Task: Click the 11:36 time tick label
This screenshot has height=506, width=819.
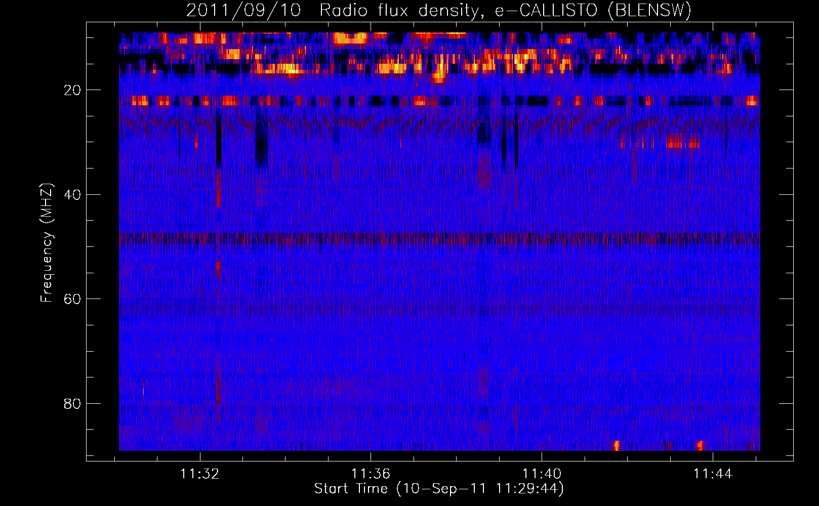Action: 371,474
